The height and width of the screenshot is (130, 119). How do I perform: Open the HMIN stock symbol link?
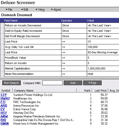pos(5,124)
